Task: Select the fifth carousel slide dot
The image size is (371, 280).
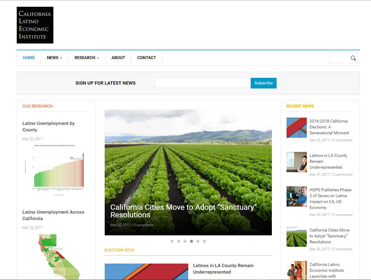Action: [198, 241]
